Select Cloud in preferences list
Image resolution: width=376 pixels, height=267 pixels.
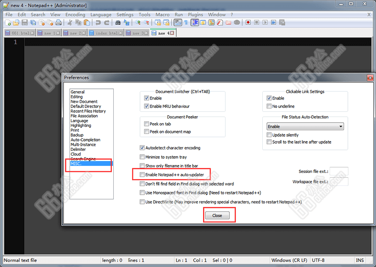point(76,154)
